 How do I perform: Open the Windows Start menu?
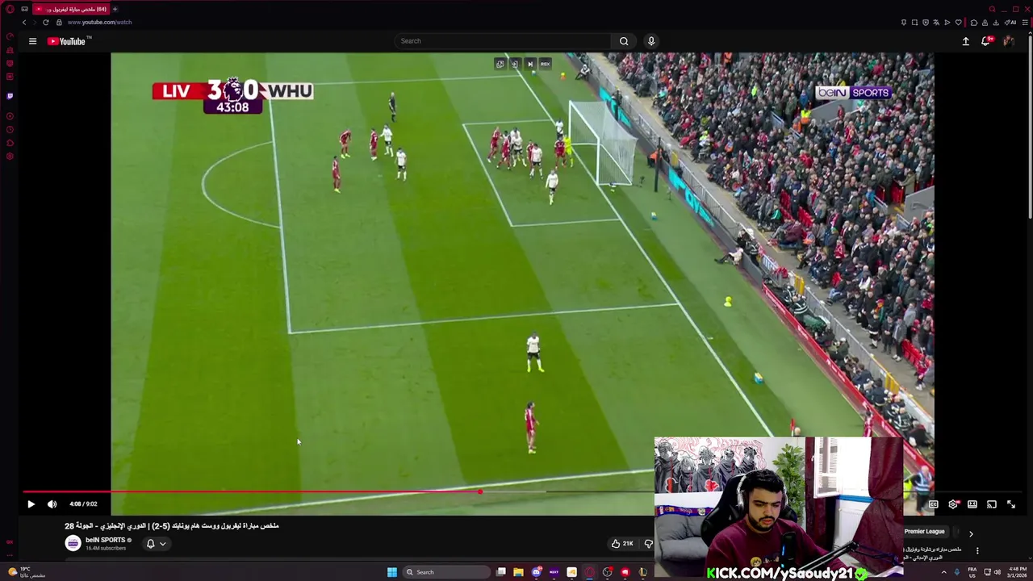tap(391, 572)
